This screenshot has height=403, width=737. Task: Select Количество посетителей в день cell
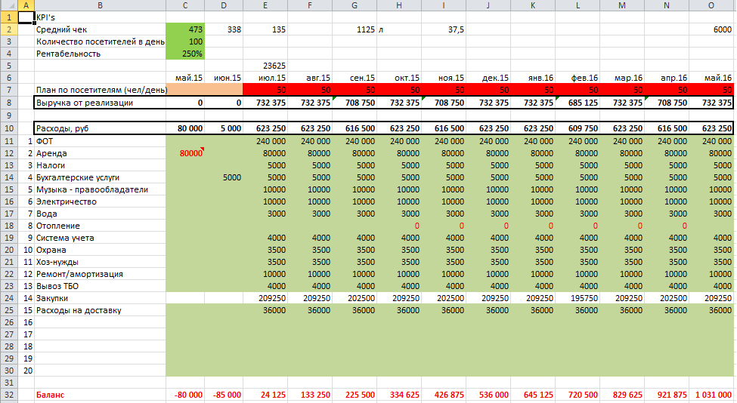[100, 42]
